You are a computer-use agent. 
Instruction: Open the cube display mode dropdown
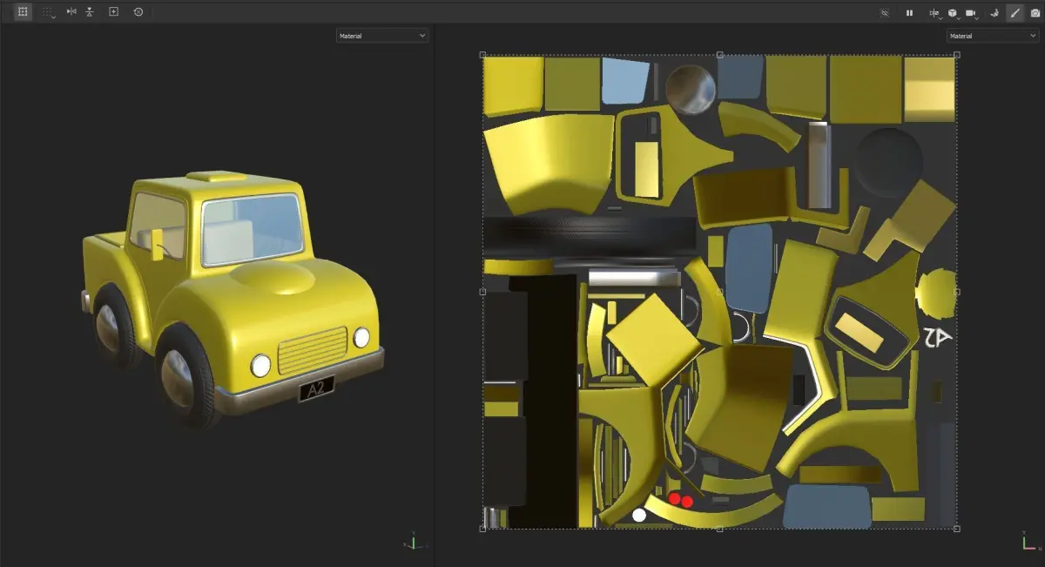pos(954,13)
